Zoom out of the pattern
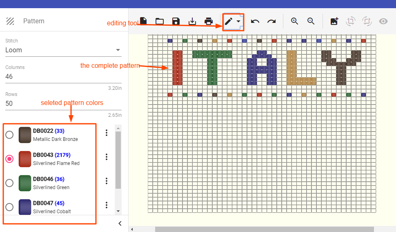The height and width of the screenshot is (232, 396). 311,21
